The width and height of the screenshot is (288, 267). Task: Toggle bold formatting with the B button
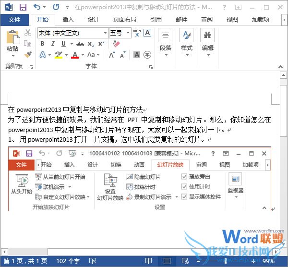[x=42, y=44]
